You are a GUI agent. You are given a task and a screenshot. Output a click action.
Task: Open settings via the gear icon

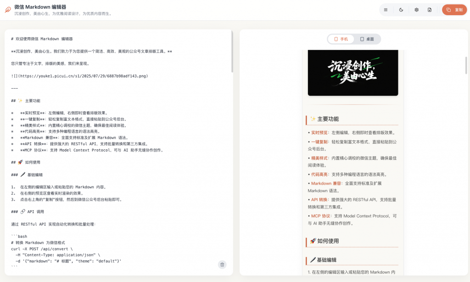416,10
